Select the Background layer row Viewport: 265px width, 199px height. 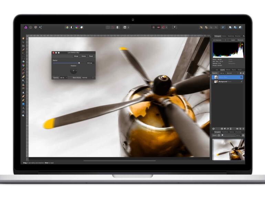coord(227,82)
